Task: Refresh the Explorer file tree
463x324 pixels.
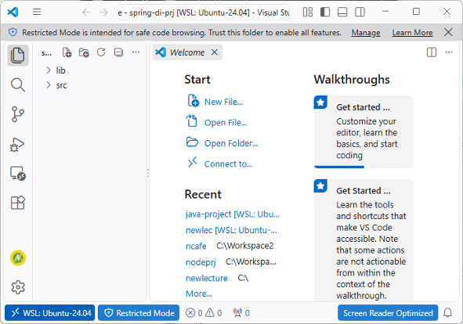Action: (x=101, y=52)
